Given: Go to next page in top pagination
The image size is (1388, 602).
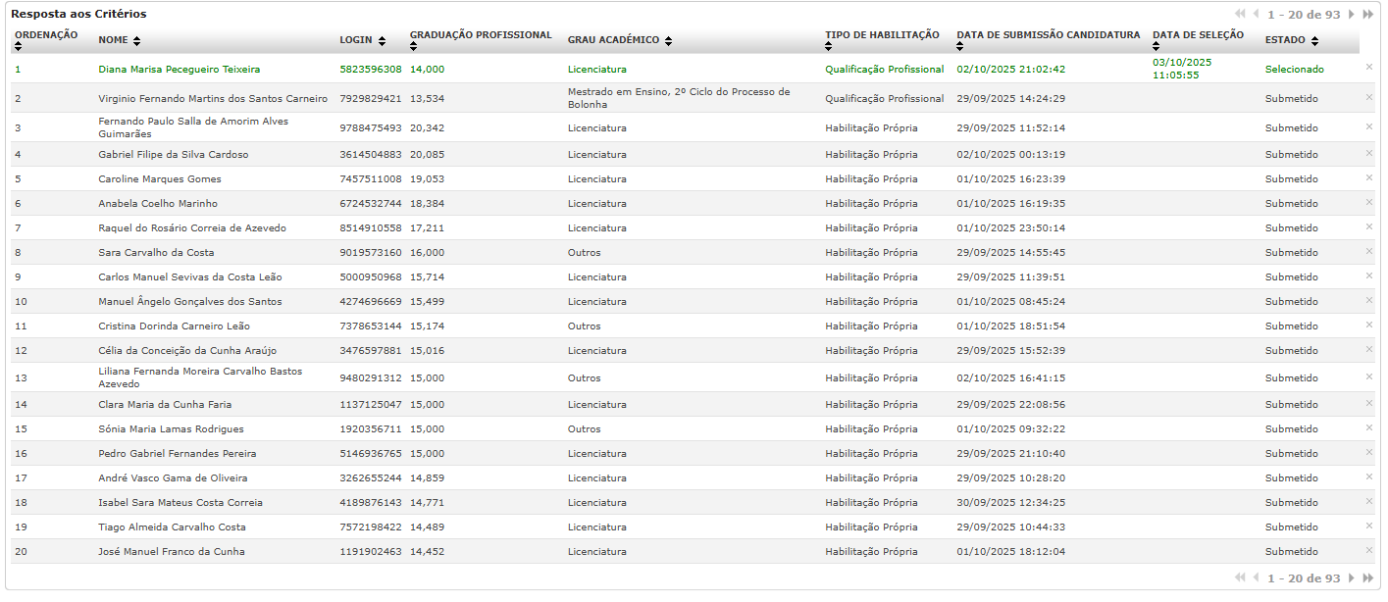Looking at the screenshot, I should pyautogui.click(x=1352, y=15).
